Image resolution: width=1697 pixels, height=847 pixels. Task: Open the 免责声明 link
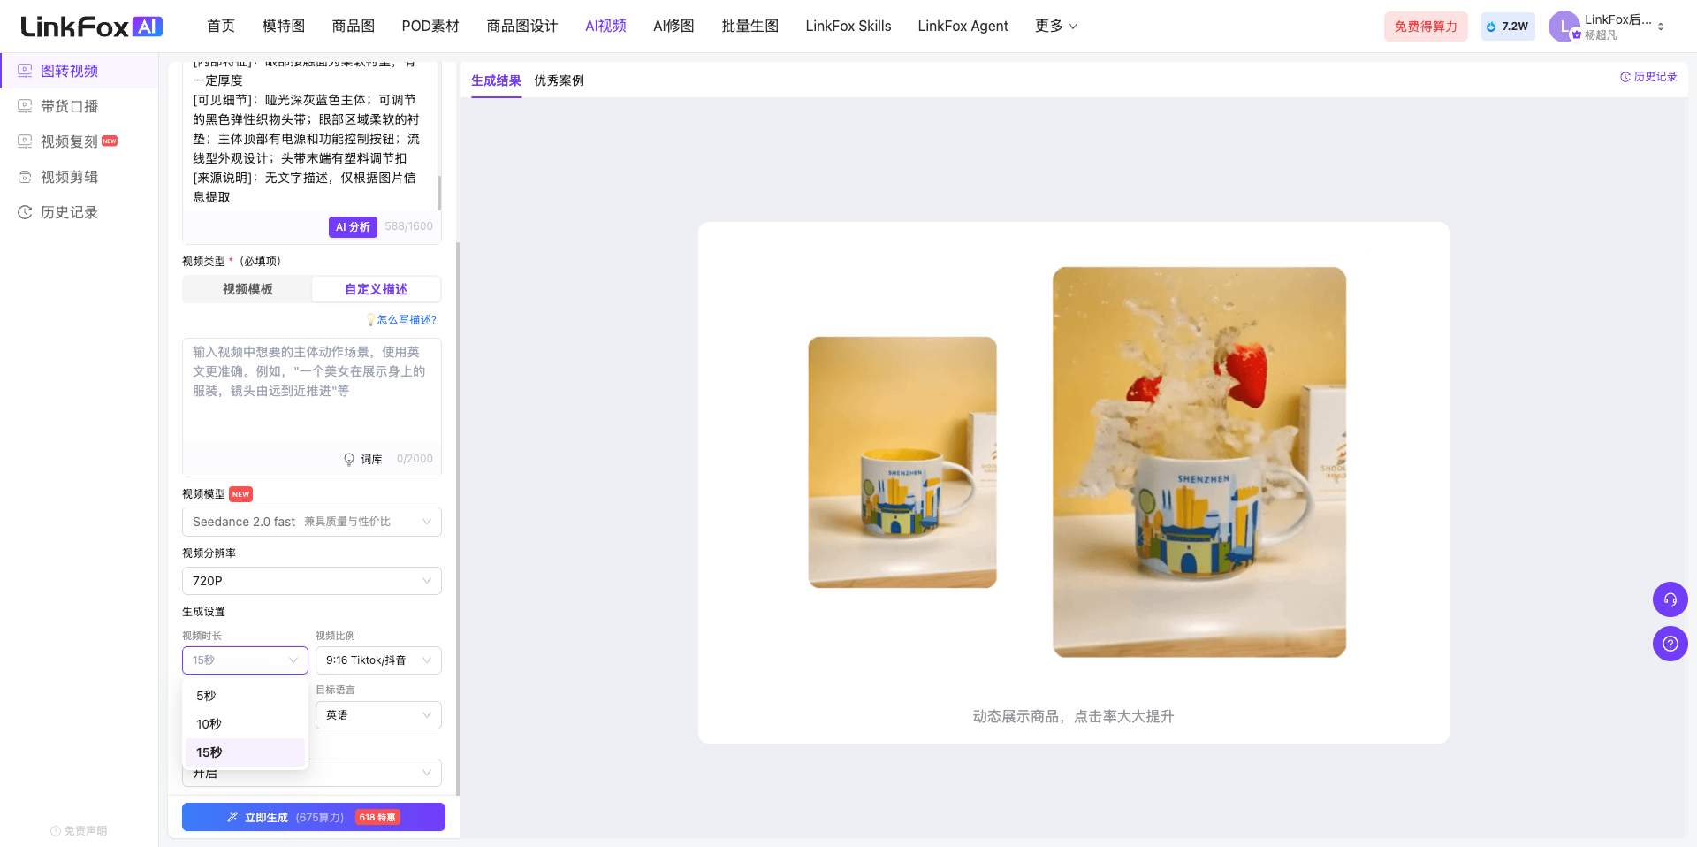click(x=80, y=831)
